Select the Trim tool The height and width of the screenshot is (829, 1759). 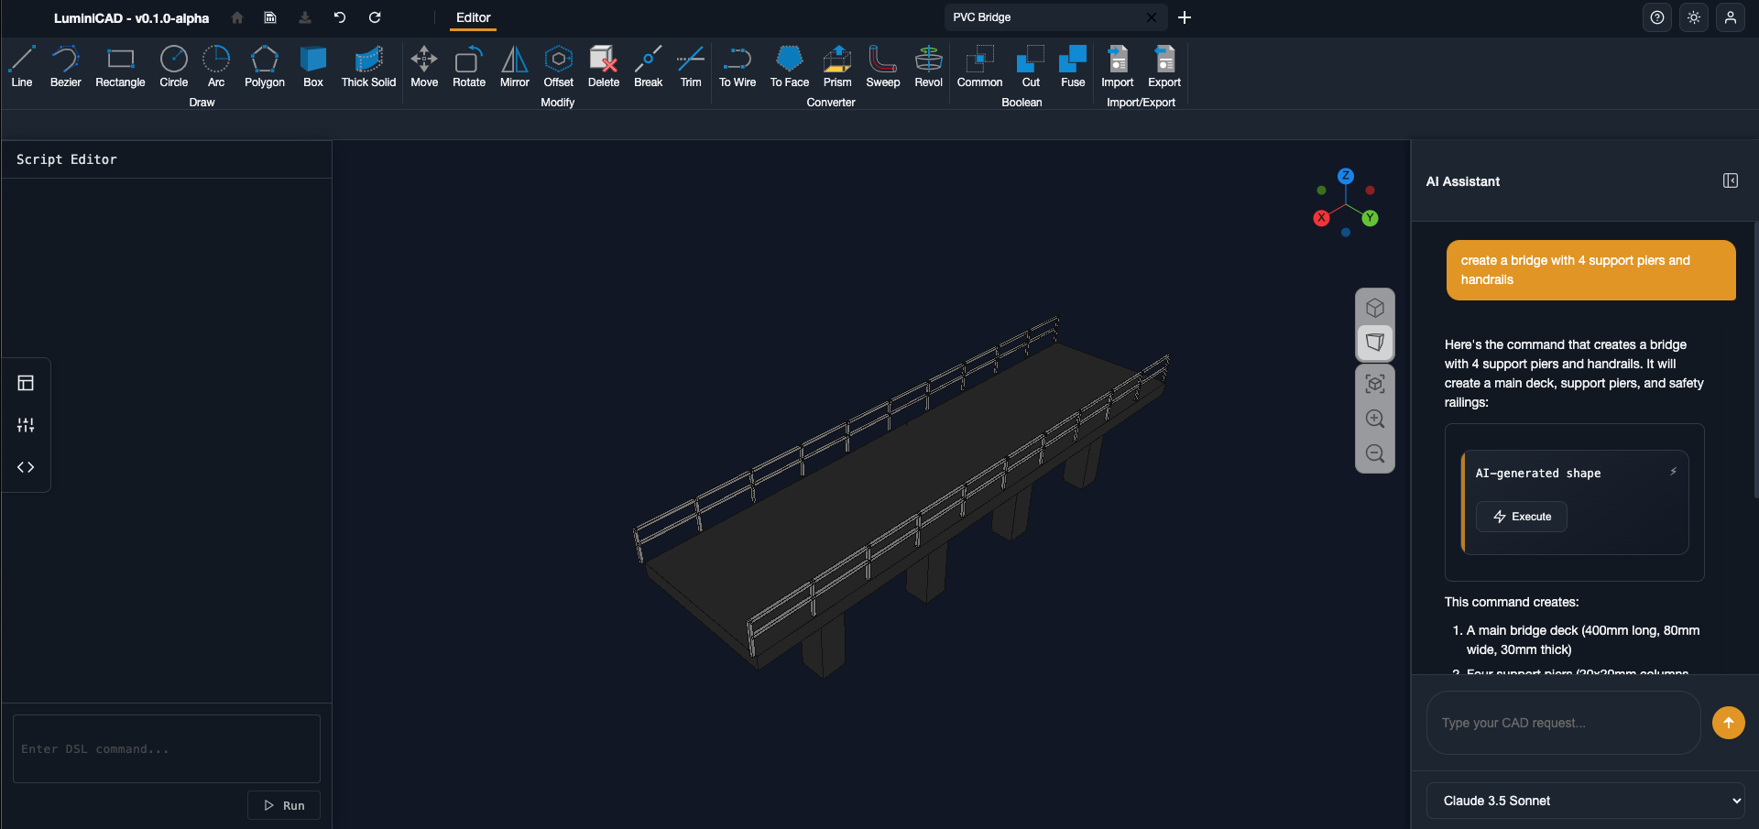point(690,66)
